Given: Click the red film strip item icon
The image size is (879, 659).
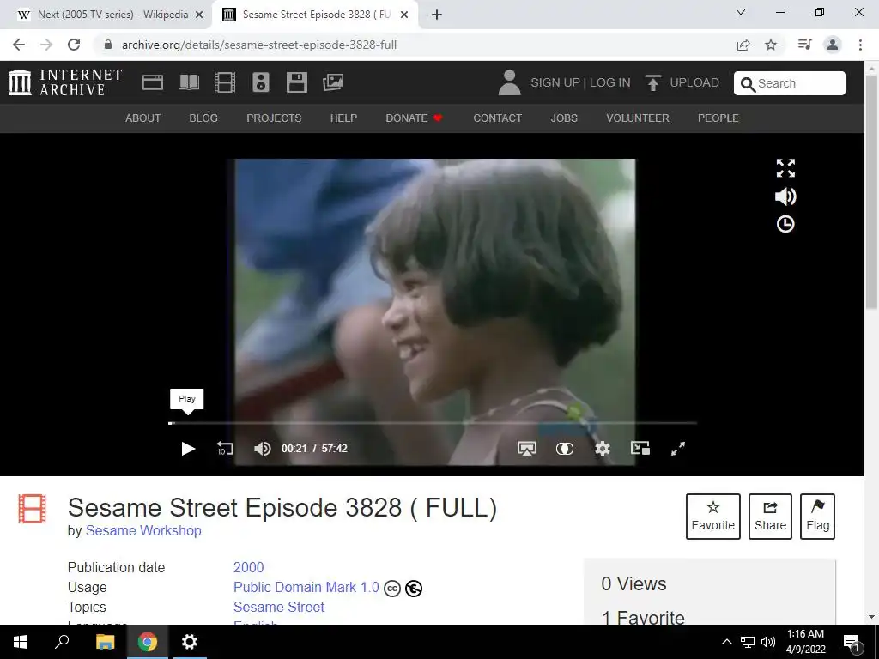Looking at the screenshot, I should coord(32,509).
